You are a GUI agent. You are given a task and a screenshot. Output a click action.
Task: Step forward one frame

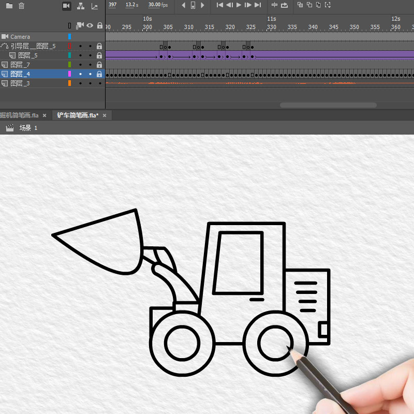pyautogui.click(x=248, y=5)
